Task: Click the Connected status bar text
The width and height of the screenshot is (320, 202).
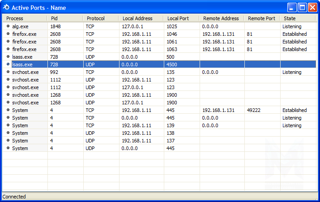Action: pyautogui.click(x=14, y=197)
